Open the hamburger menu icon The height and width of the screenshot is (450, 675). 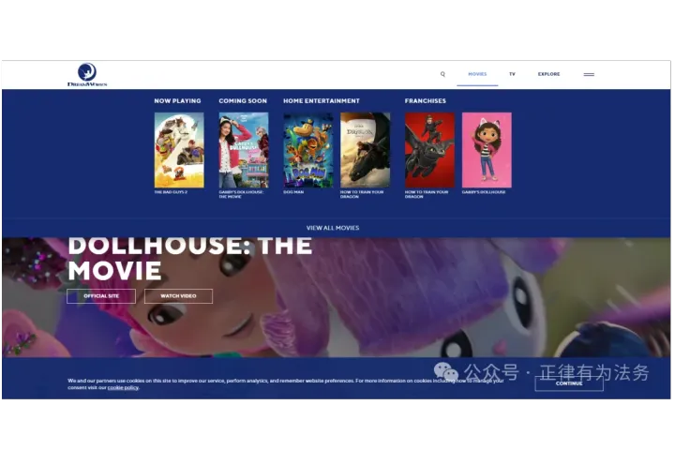tap(589, 74)
